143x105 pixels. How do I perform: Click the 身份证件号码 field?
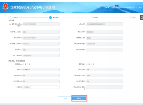click(41, 38)
